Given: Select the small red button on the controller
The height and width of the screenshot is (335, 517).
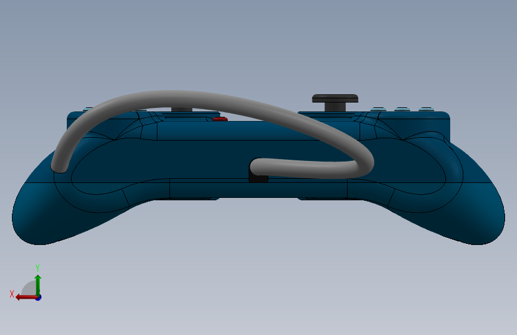Looking at the screenshot, I should click(x=220, y=119).
